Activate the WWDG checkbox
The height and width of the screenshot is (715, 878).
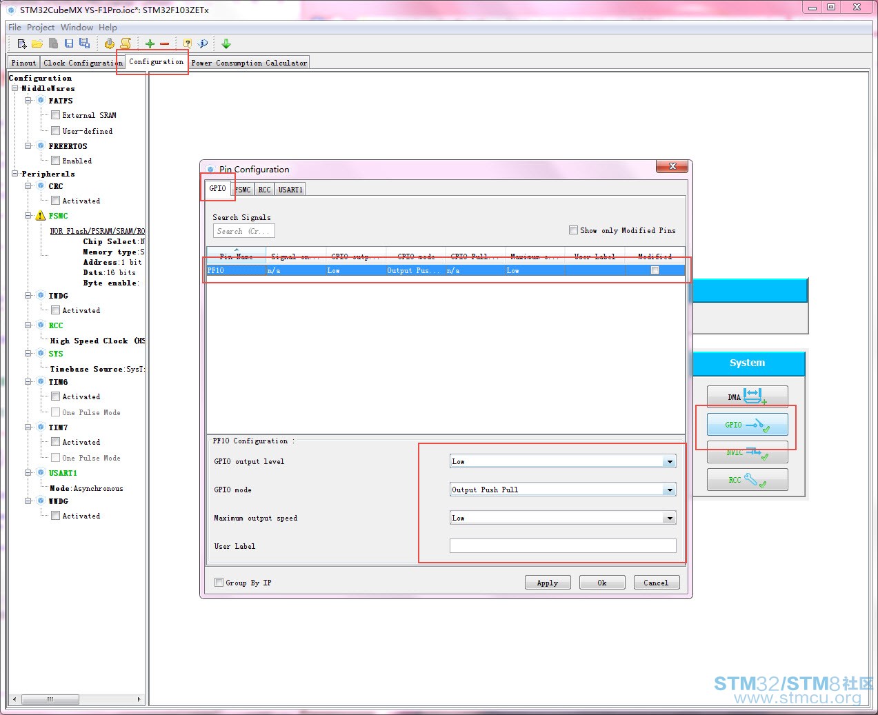coord(55,515)
